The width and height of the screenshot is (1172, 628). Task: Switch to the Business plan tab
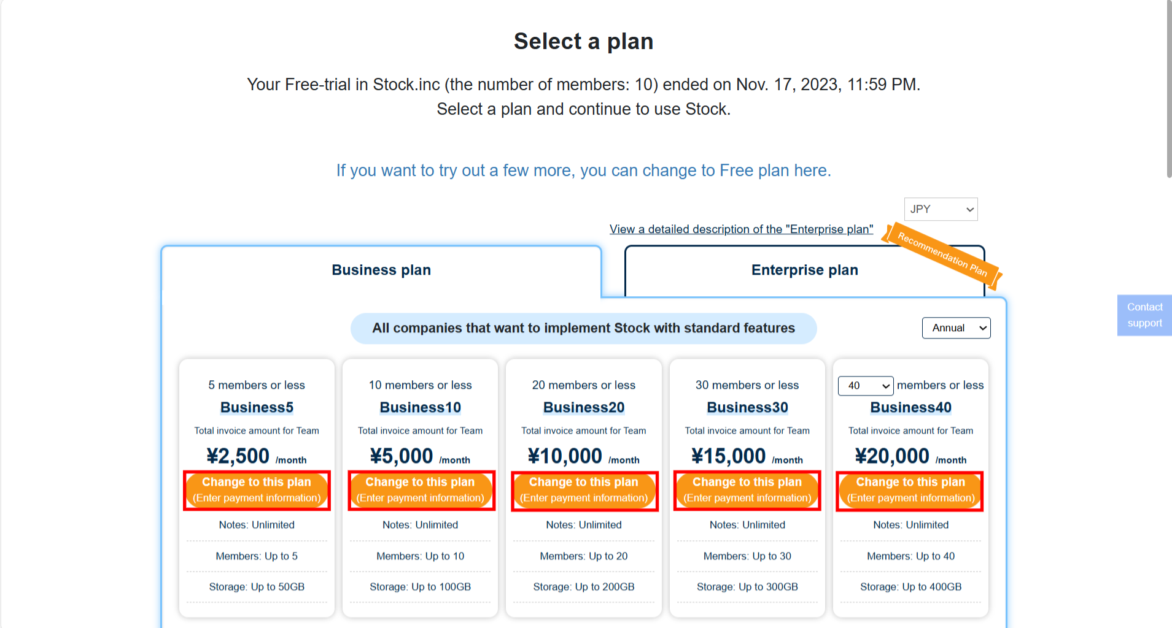[x=381, y=270]
